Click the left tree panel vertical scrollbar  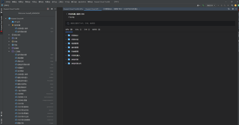pyautogui.click(x=56, y=36)
